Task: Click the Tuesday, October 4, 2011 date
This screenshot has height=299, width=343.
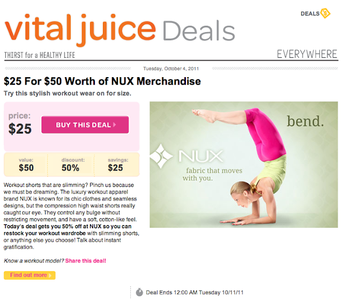Action: (x=171, y=69)
